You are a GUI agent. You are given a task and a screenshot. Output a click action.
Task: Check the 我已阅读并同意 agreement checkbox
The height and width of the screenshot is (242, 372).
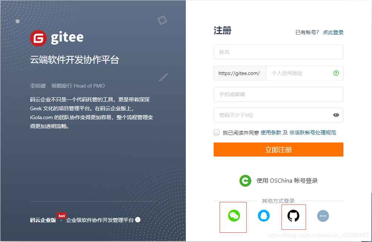[217, 133]
